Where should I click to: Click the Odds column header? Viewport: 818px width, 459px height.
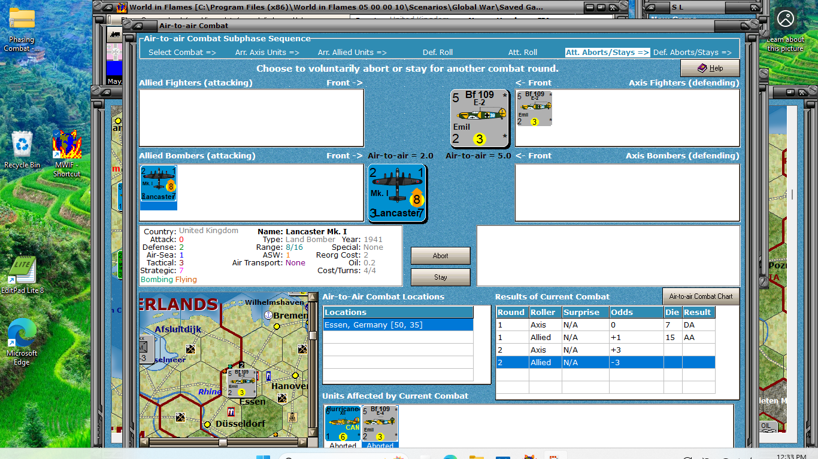637,312
